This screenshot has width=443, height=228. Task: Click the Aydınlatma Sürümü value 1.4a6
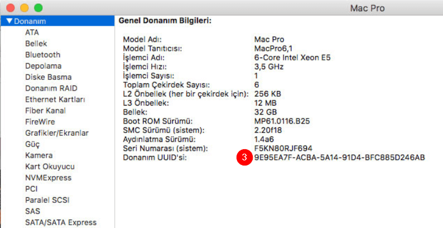[x=264, y=140]
